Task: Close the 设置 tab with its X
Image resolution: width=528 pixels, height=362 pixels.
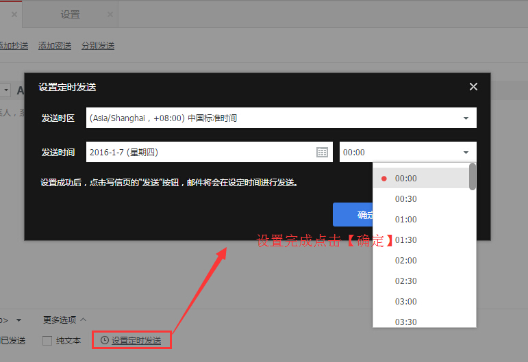Action: [x=109, y=14]
